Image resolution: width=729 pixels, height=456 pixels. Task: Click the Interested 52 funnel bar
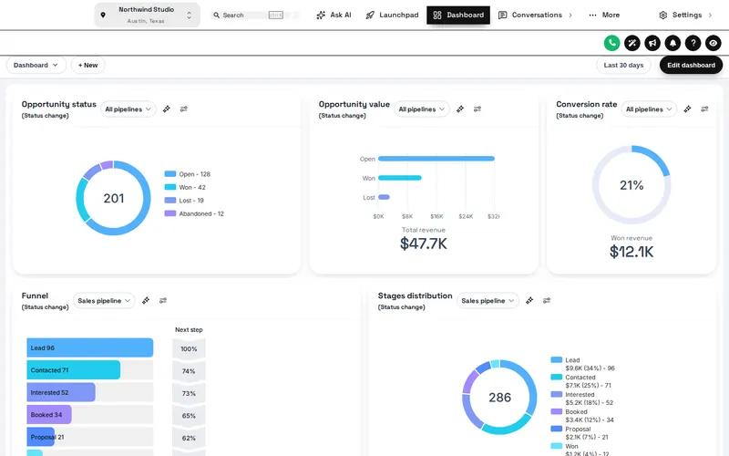point(61,392)
